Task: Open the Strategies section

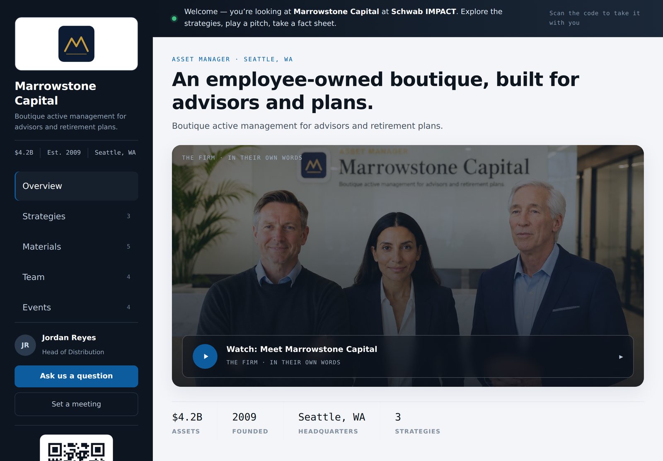Action: coord(76,216)
